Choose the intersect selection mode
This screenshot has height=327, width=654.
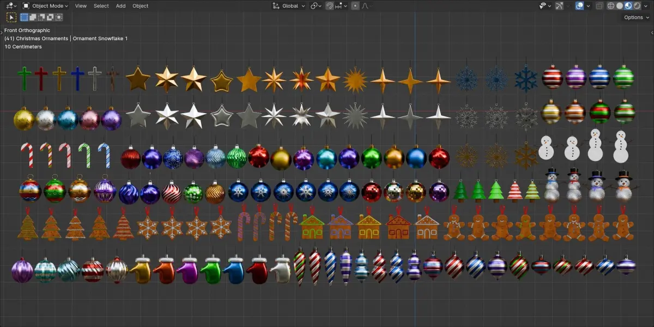click(58, 17)
